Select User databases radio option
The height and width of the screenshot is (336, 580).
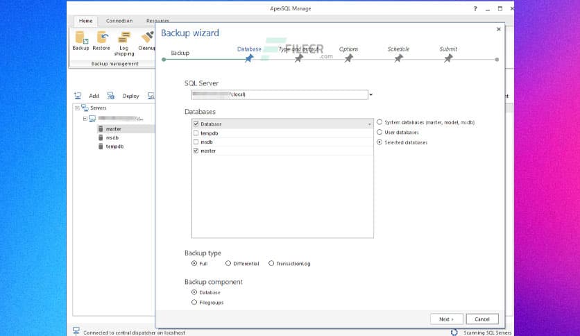379,132
